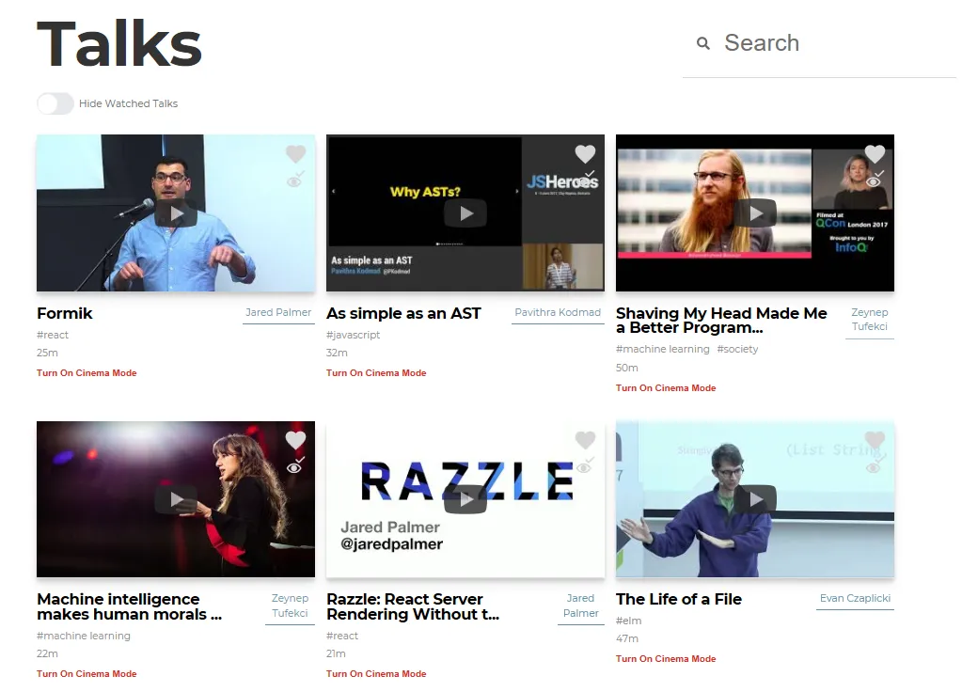Play the Formik video

click(x=176, y=212)
